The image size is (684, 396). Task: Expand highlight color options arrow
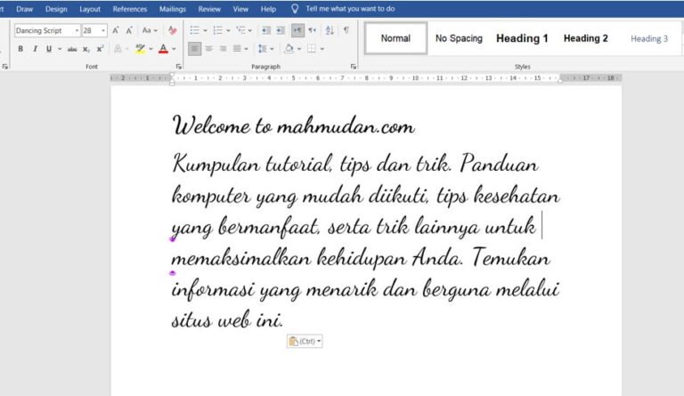tap(151, 49)
